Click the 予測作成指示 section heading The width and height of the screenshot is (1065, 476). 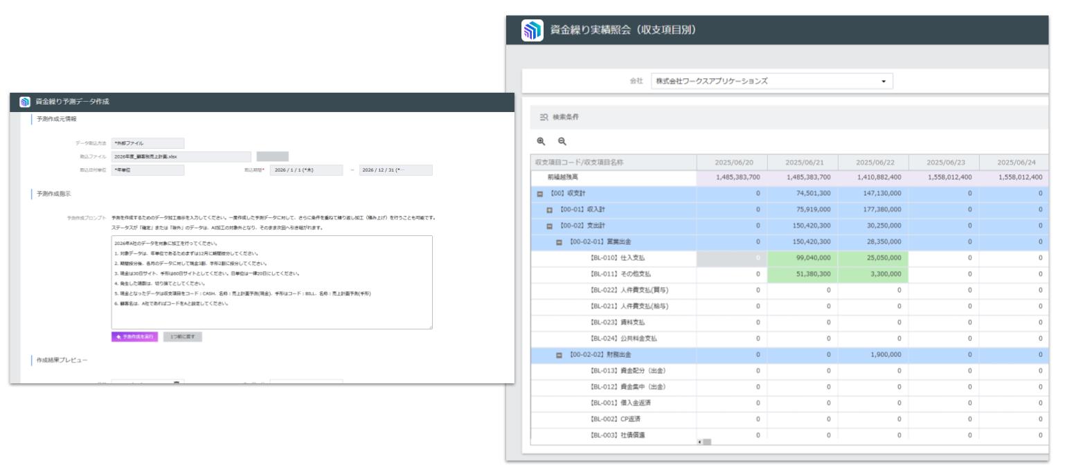(x=53, y=194)
